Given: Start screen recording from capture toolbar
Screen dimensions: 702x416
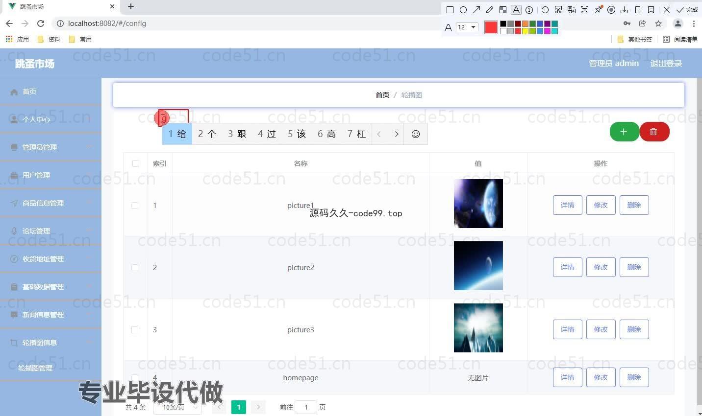Looking at the screenshot, I should pos(611,10).
